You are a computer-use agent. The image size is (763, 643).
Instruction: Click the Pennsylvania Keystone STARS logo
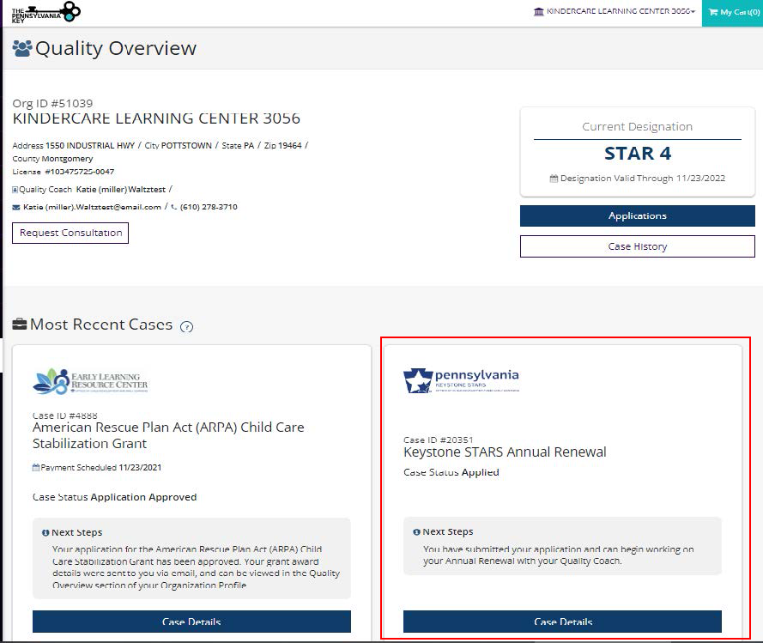pyautogui.click(x=461, y=380)
